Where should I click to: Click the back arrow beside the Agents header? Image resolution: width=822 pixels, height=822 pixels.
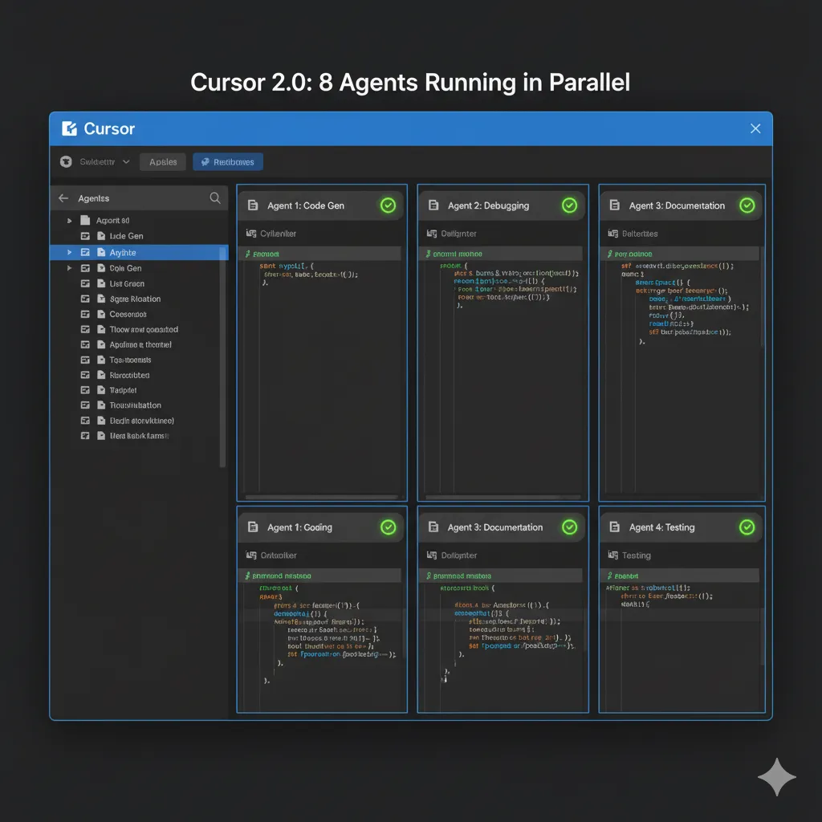point(63,197)
